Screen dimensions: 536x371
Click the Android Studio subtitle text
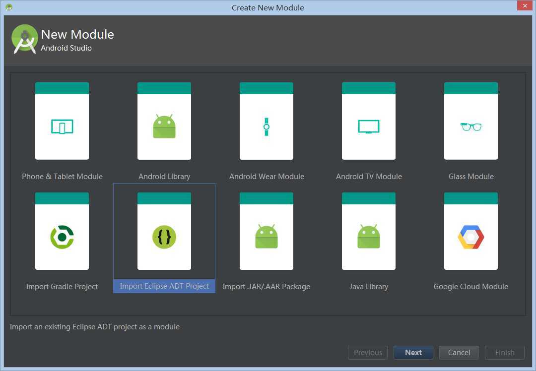coord(66,48)
